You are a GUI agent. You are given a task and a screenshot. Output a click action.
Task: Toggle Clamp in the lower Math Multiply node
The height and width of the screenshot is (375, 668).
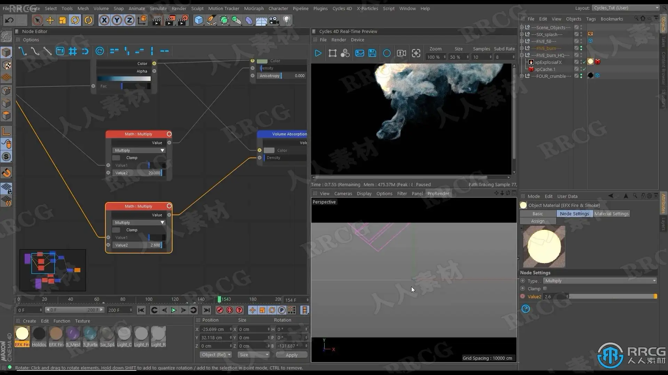tap(116, 230)
